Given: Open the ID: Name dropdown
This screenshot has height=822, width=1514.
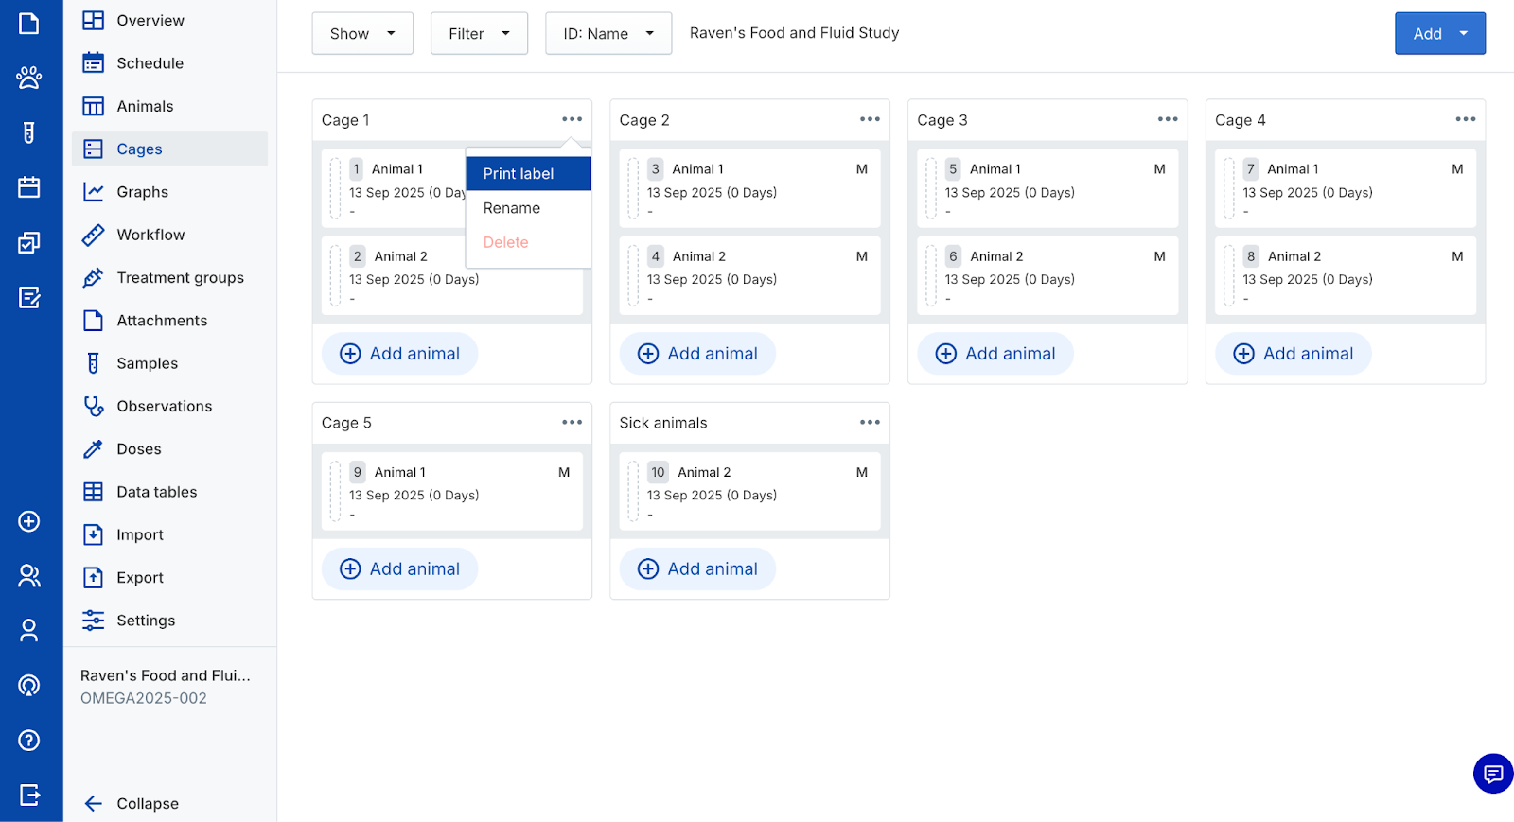Looking at the screenshot, I should 608,34.
